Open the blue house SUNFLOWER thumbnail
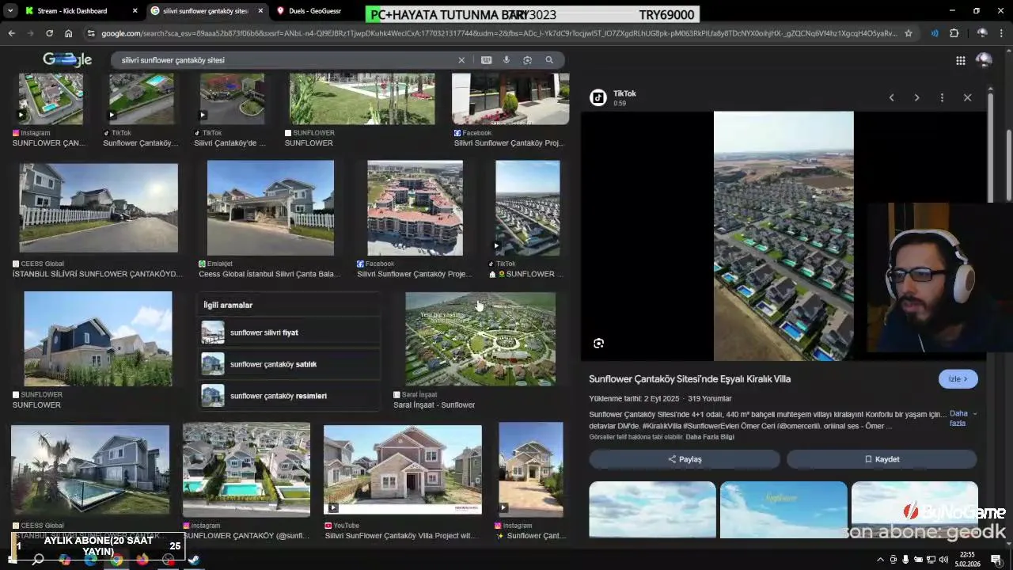 tap(98, 338)
